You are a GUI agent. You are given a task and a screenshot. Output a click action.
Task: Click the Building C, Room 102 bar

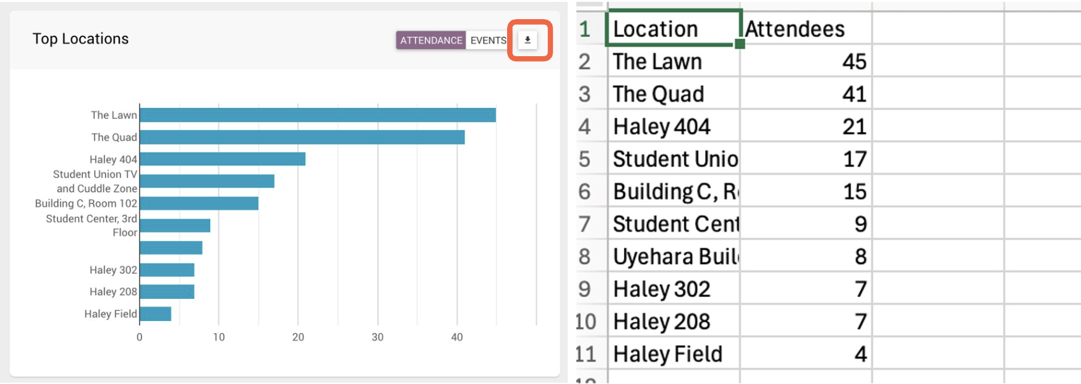click(x=199, y=203)
